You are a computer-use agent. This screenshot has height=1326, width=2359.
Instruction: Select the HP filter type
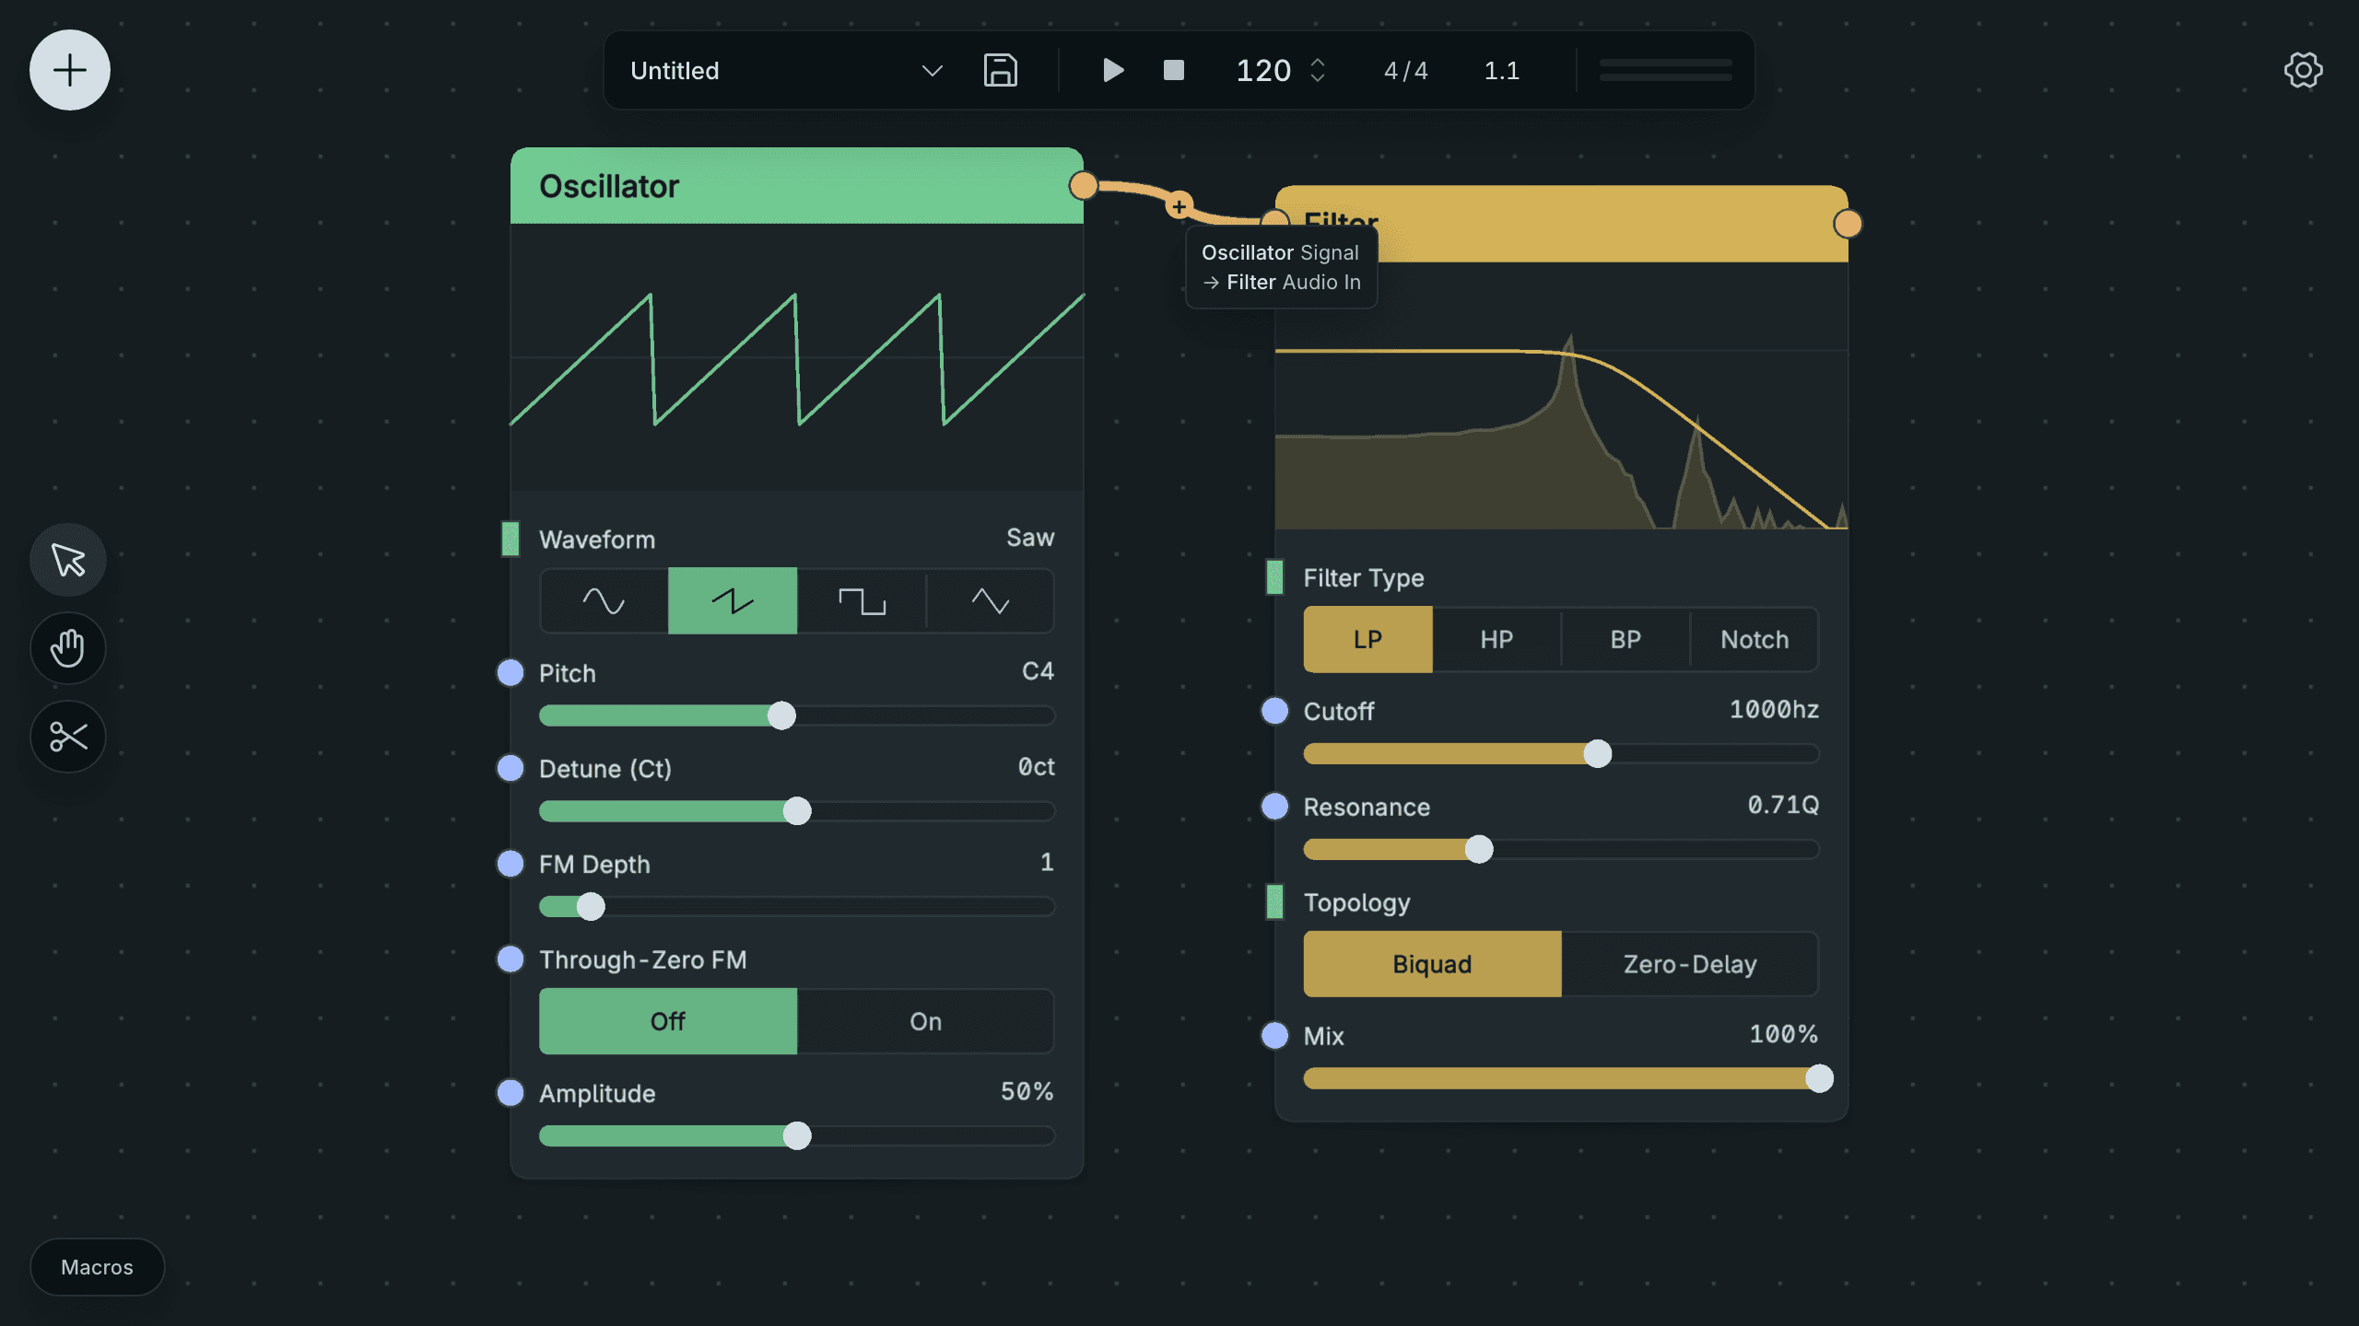(1496, 640)
